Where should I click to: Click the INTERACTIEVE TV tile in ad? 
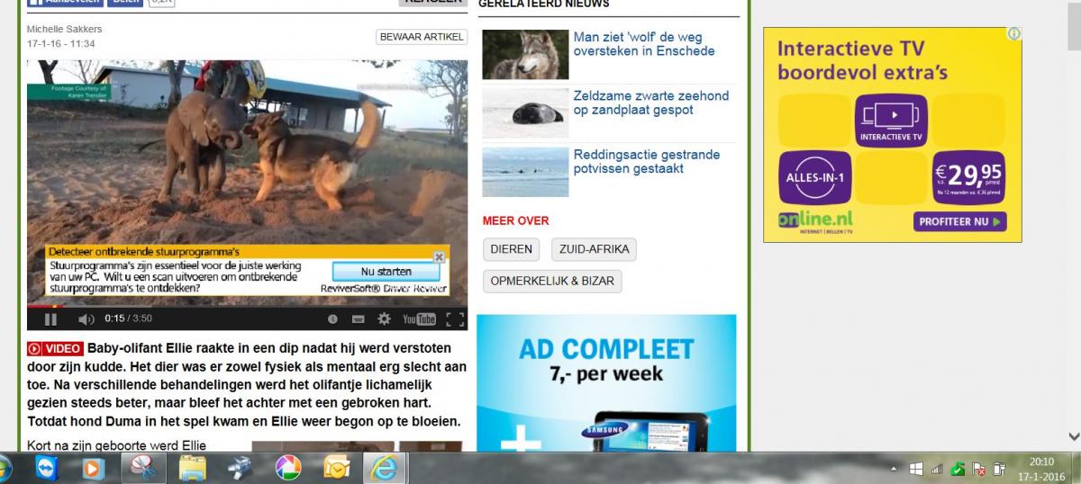[x=891, y=121]
